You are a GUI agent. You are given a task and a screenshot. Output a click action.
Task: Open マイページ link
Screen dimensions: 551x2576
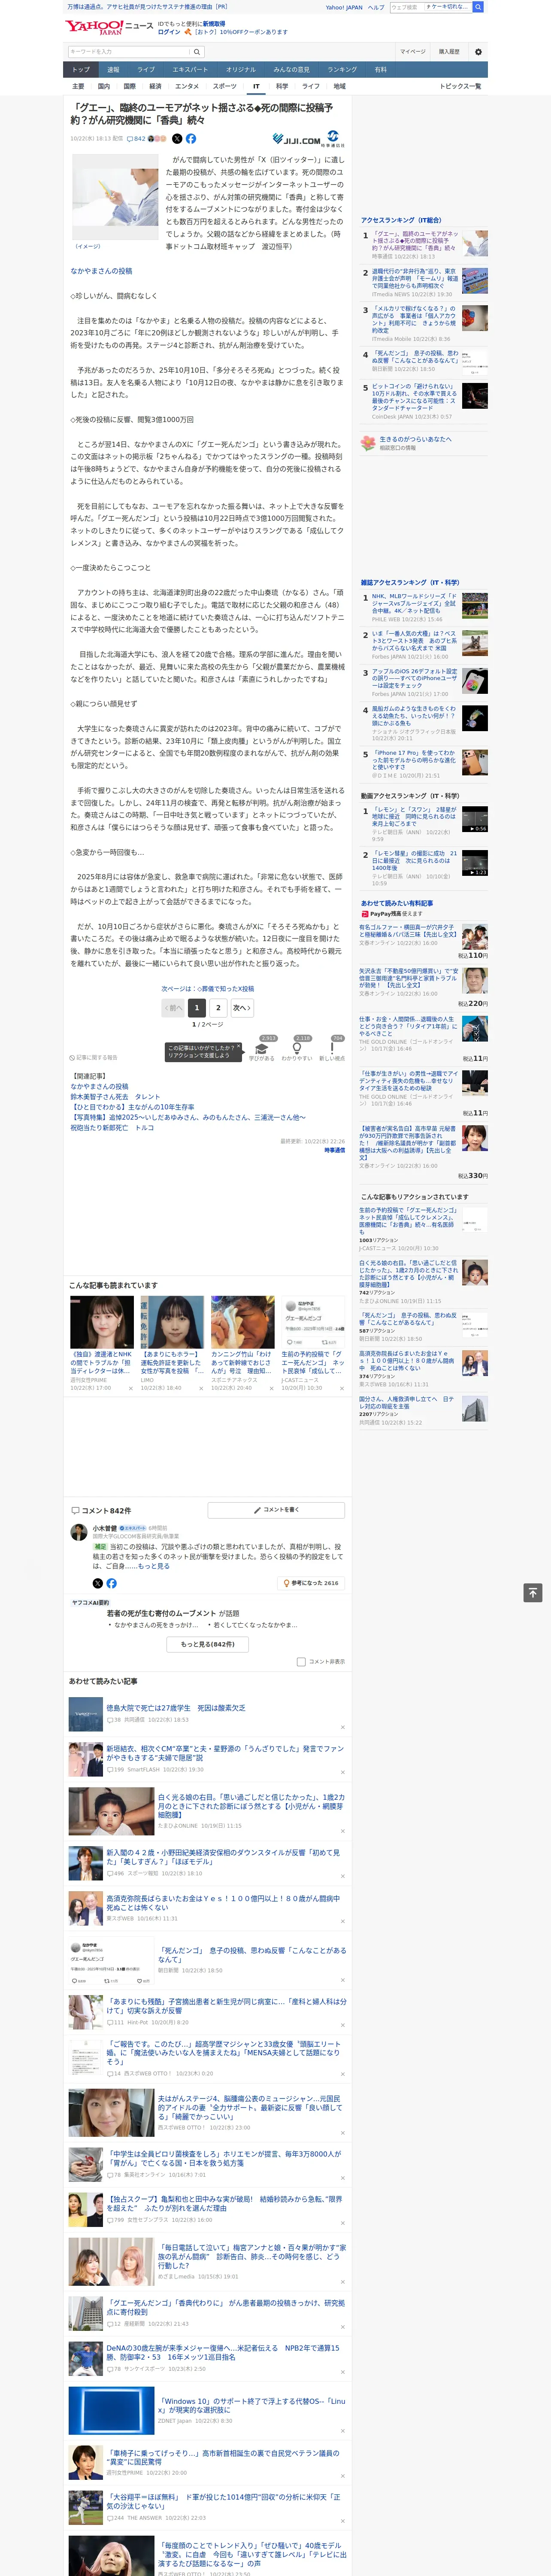[x=413, y=52]
